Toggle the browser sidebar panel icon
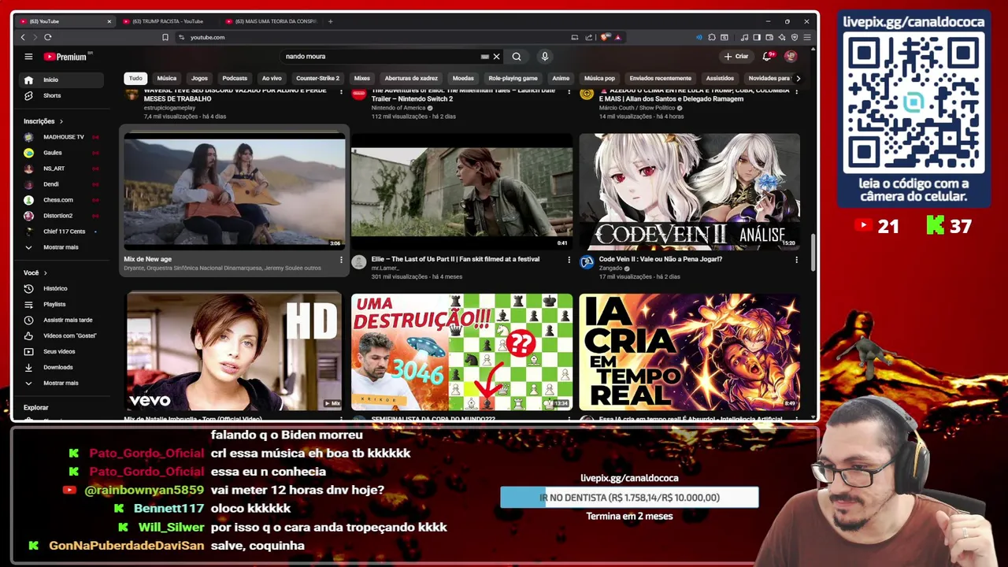The height and width of the screenshot is (567, 1008). click(757, 37)
